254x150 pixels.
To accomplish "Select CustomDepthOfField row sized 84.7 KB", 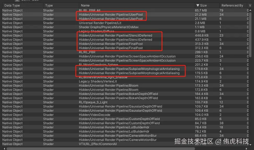I will point(125,123).
